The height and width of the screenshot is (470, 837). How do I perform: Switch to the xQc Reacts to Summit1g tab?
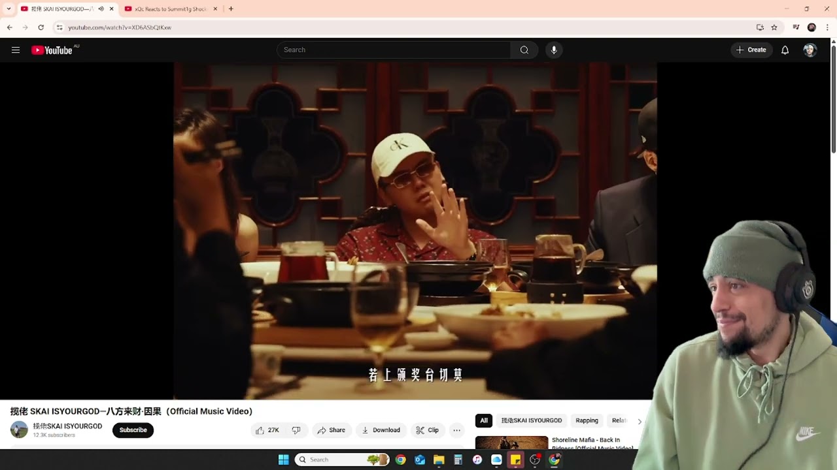[171, 9]
